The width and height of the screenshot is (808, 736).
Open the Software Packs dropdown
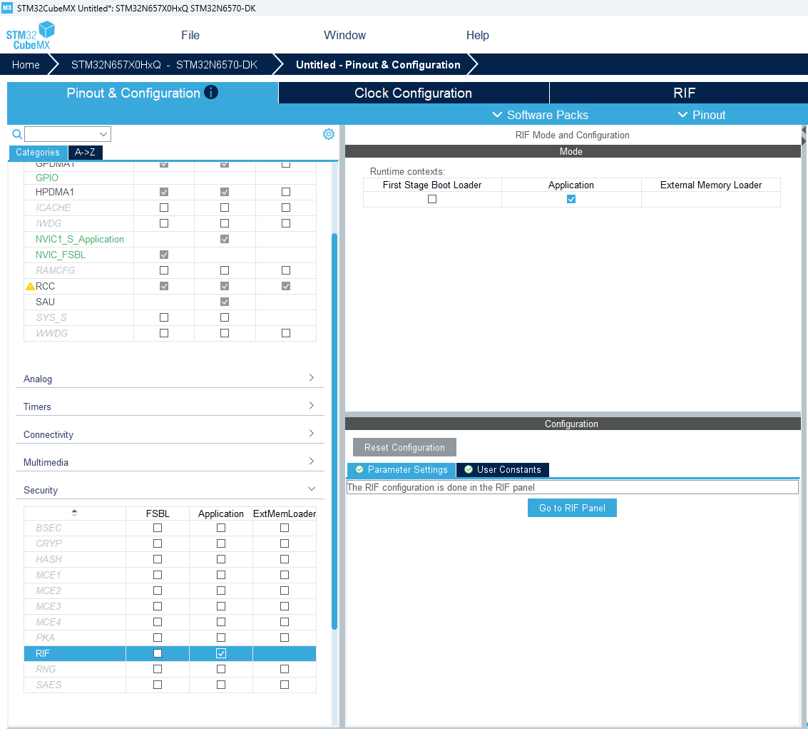[540, 115]
